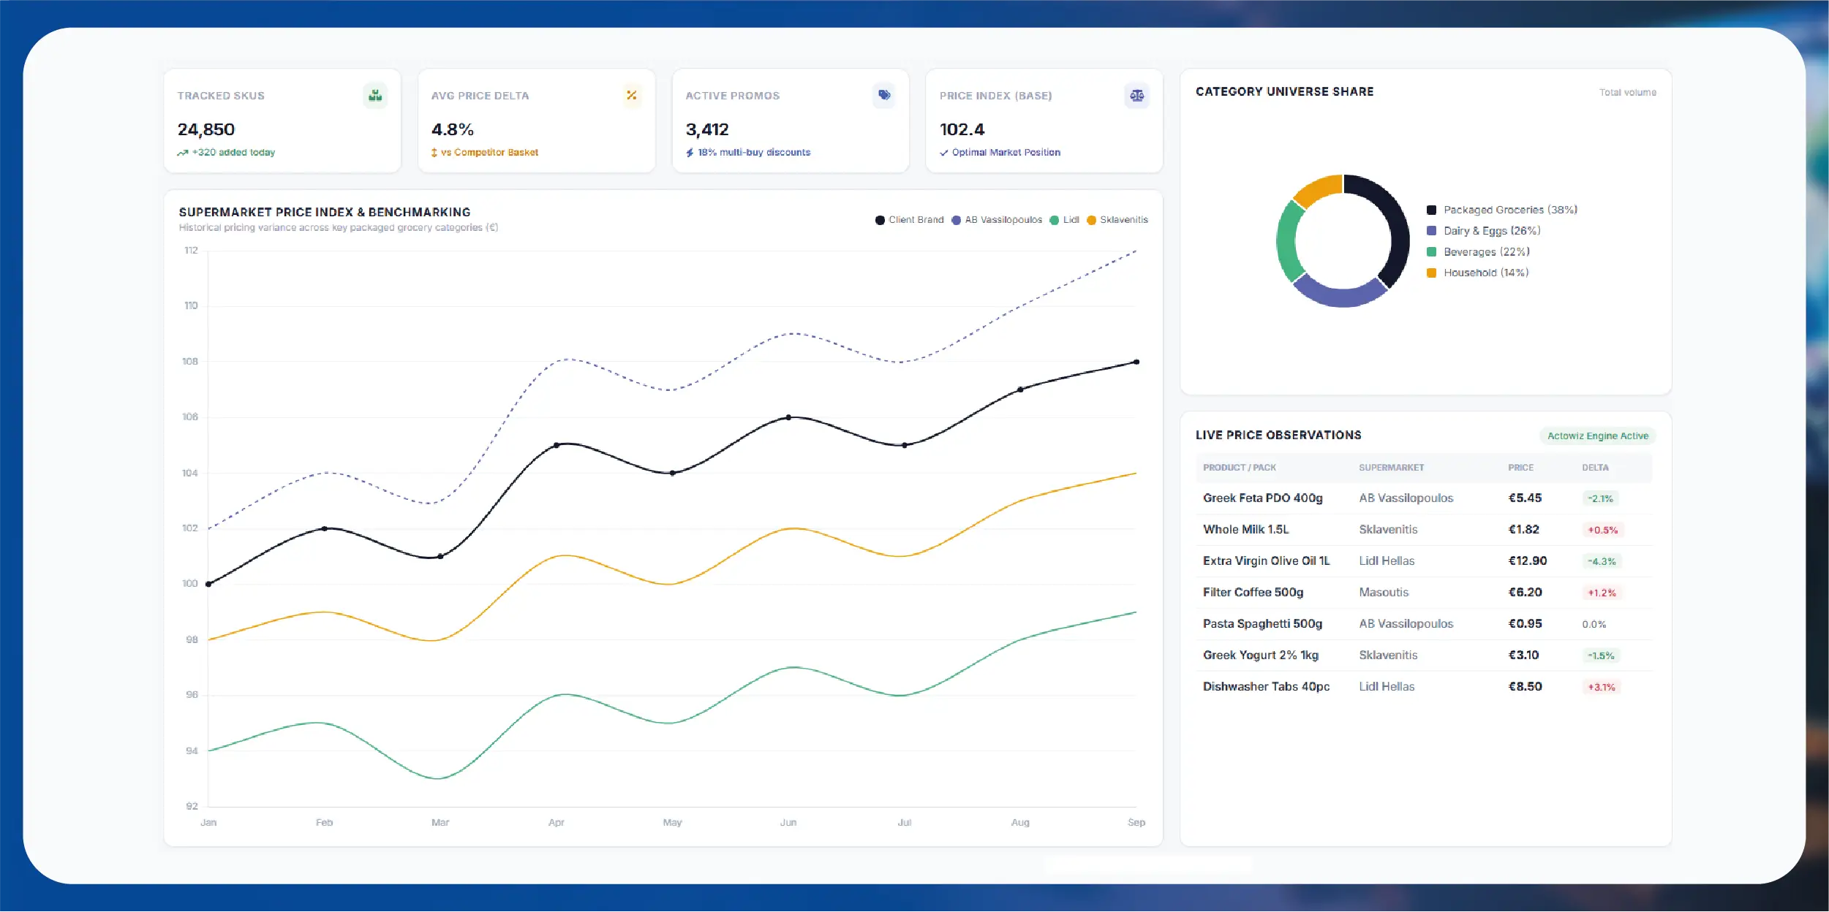Open the Greek Feta PDO 400g row

pos(1424,498)
